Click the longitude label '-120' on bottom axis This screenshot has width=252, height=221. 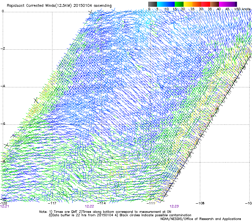pos(3,203)
